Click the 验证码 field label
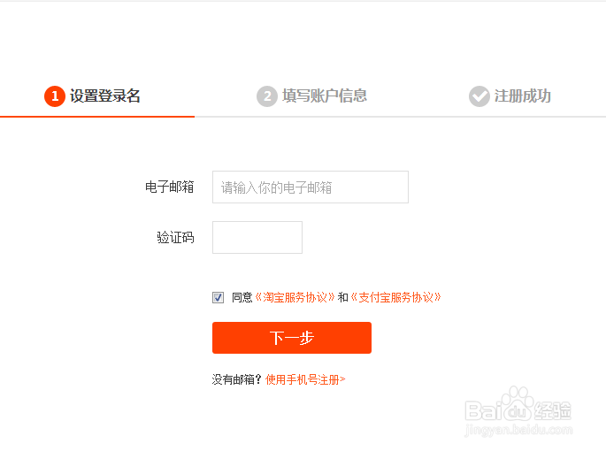Viewport: 606px width, 451px height. 175,237
